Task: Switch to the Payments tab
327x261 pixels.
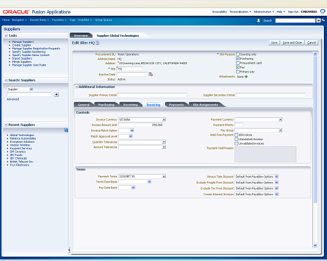Action: click(x=176, y=105)
